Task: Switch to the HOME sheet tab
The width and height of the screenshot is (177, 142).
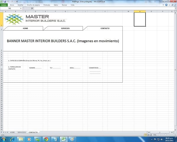Action: click(x=12, y=132)
